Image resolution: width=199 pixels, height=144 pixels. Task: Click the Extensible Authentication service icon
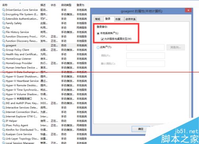pyautogui.click(x=4, y=19)
